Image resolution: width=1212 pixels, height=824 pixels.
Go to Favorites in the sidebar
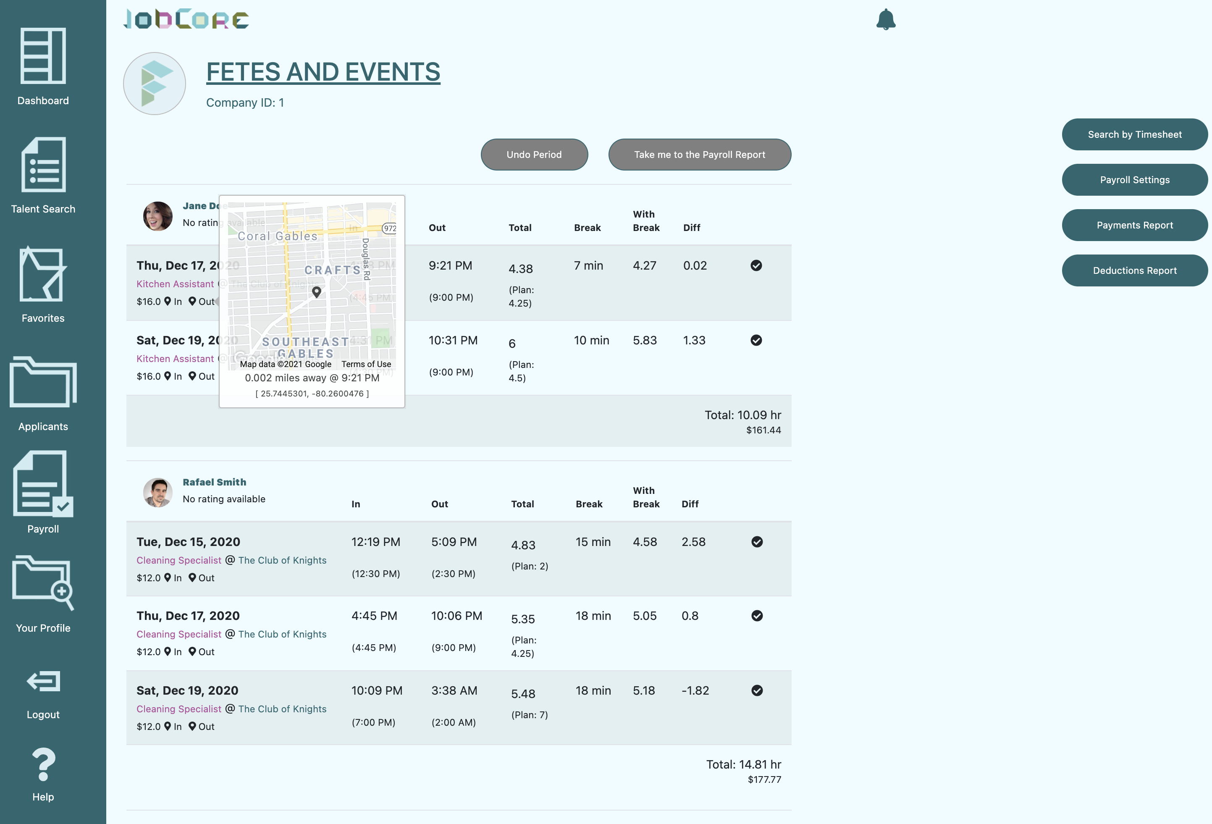(43, 275)
